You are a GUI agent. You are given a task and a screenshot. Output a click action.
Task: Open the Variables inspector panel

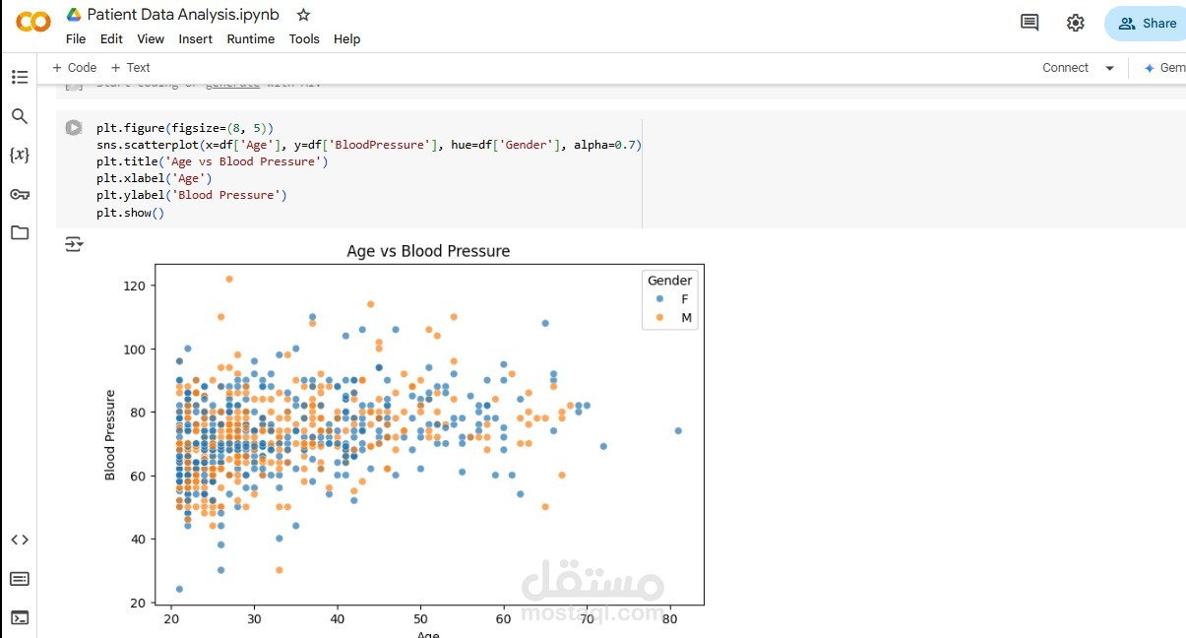pos(20,155)
